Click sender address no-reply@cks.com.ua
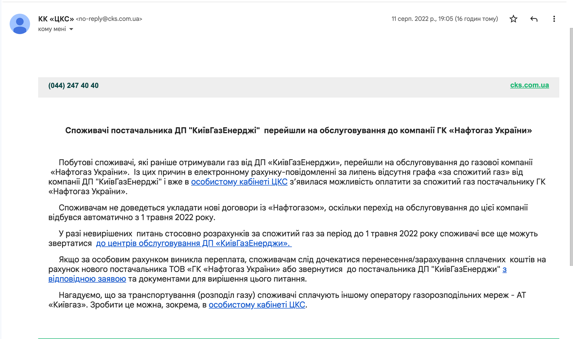Viewport: 573px width, 339px height. pos(109,19)
